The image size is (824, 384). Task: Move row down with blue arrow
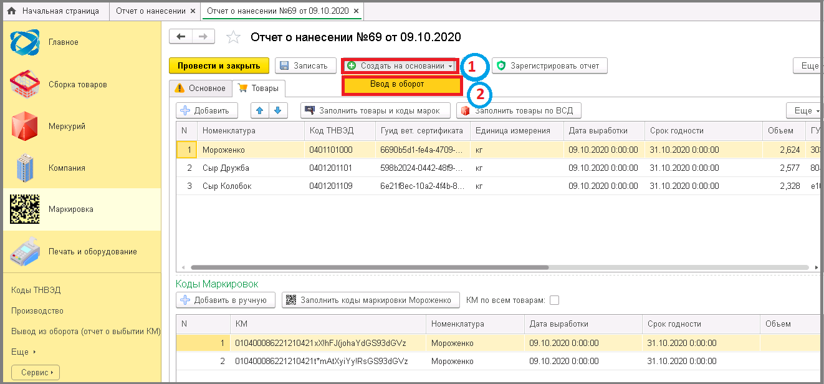[277, 110]
